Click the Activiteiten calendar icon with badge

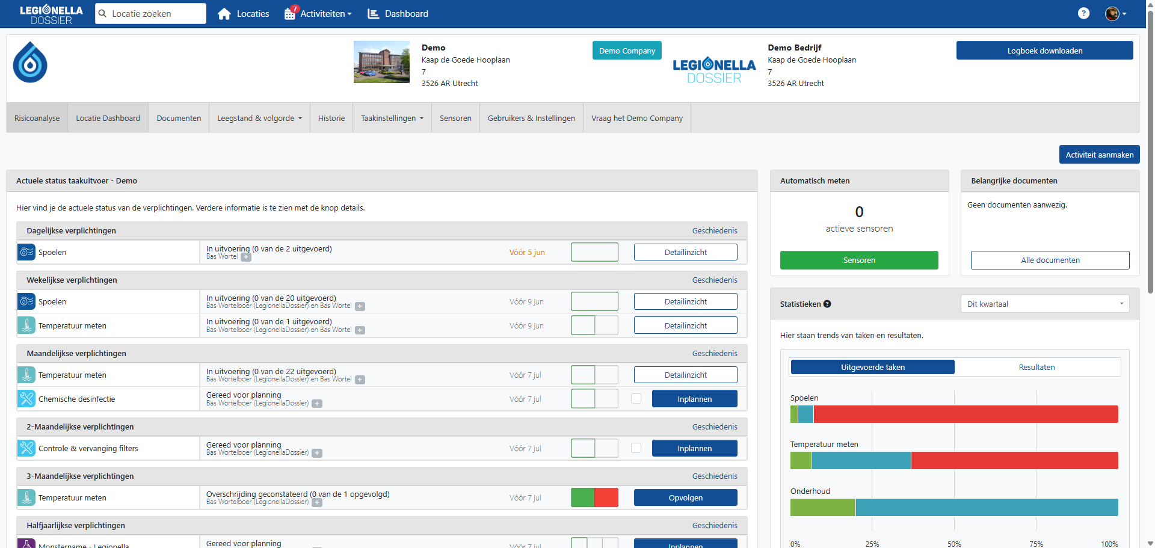[x=290, y=13]
